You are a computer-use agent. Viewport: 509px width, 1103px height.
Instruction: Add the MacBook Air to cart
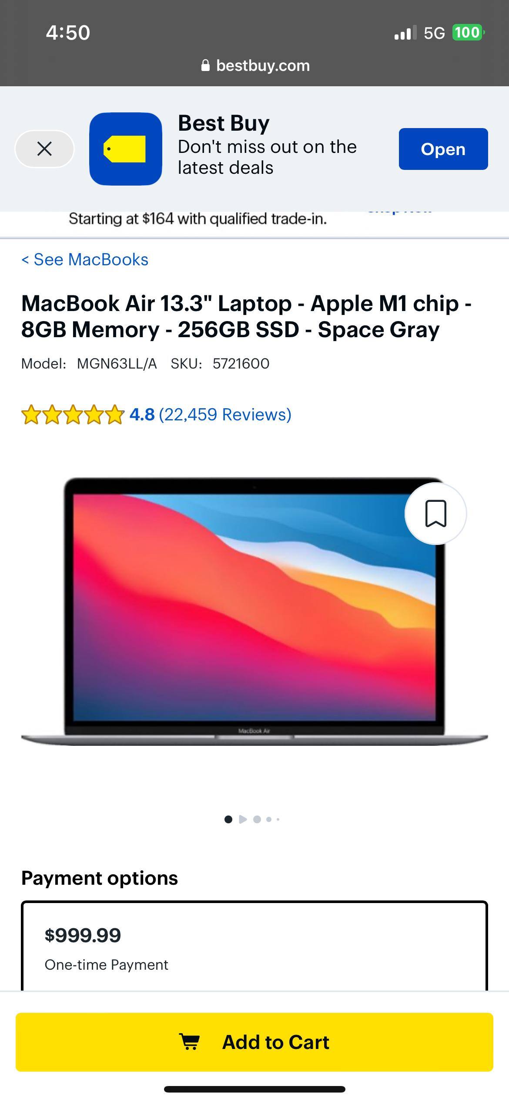tap(254, 1042)
